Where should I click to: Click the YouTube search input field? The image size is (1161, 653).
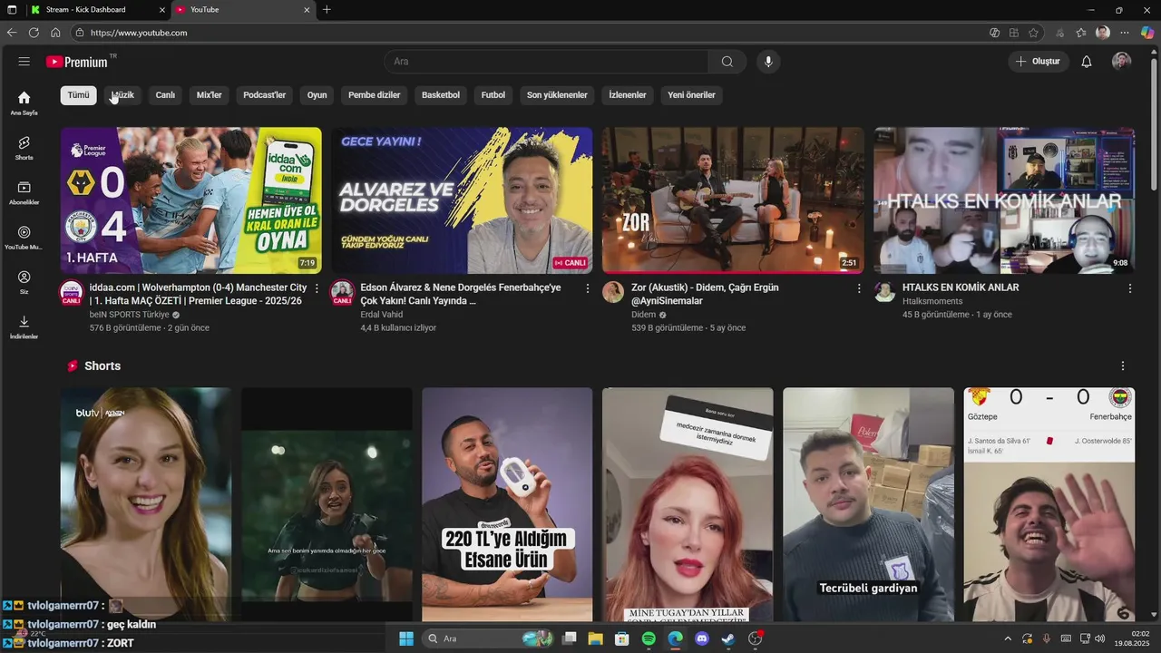[x=546, y=62]
